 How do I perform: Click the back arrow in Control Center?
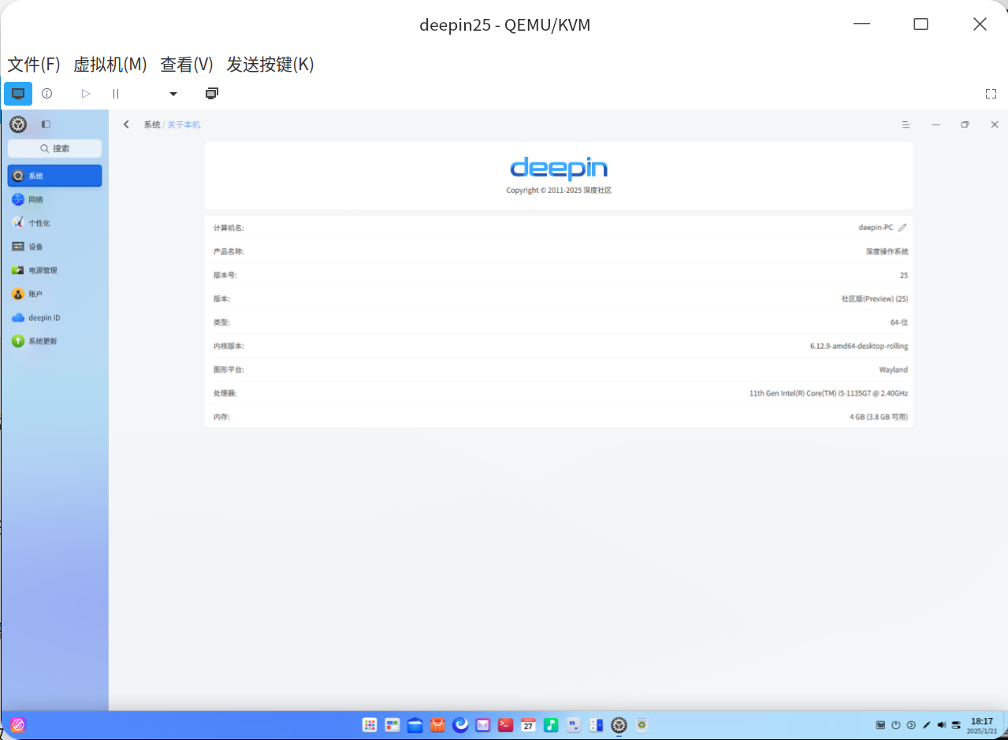pyautogui.click(x=126, y=124)
